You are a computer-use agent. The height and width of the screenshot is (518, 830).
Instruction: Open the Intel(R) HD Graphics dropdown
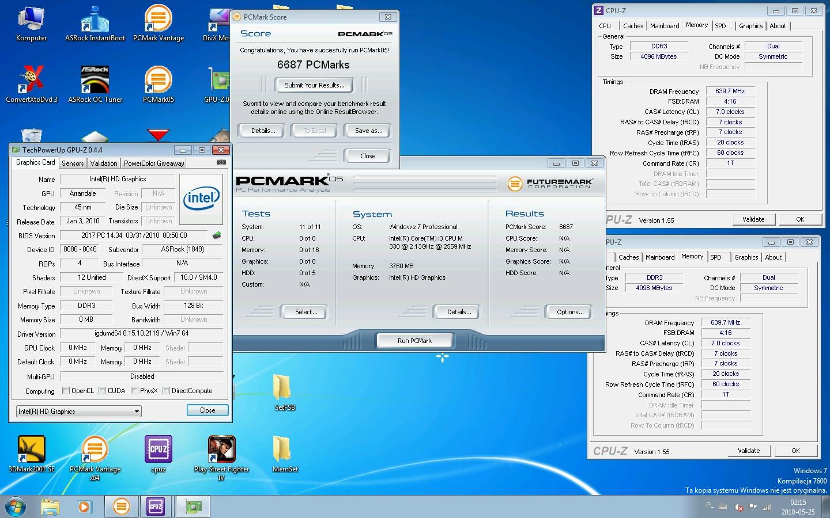click(x=79, y=411)
